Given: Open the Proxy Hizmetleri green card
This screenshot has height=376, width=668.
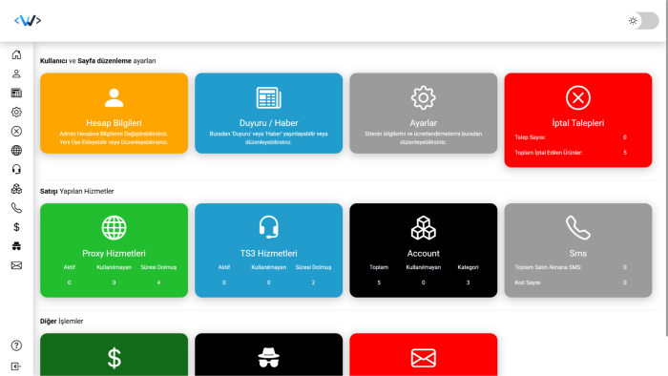Looking at the screenshot, I should point(114,250).
